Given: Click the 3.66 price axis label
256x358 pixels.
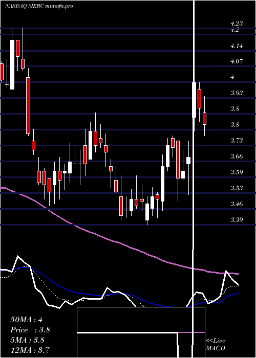Looking at the screenshot, I should [x=237, y=156].
